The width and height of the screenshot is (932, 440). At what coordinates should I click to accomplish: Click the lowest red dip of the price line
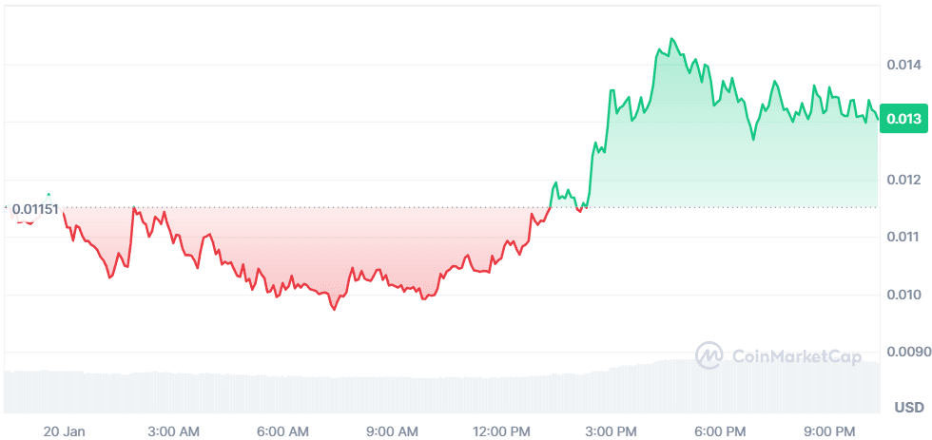334,309
